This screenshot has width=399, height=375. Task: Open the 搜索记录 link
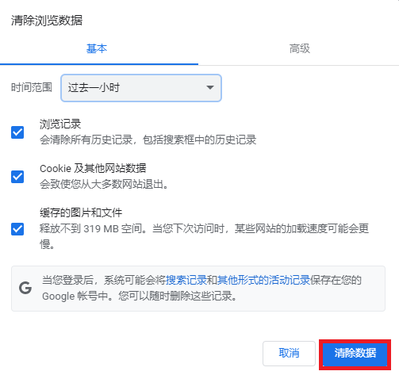tap(186, 280)
